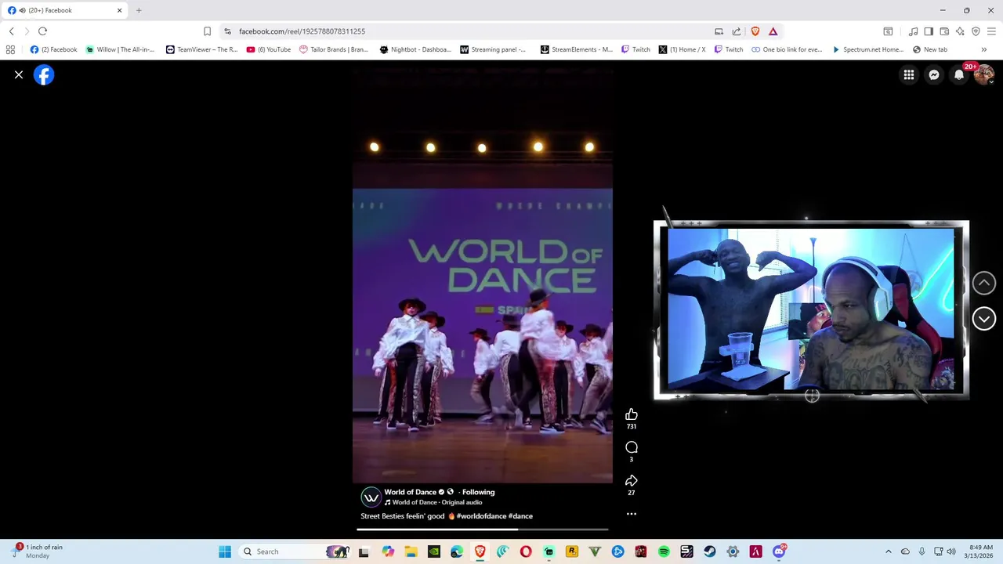
Task: Open Discord from the taskbar
Action: pyautogui.click(x=779, y=551)
